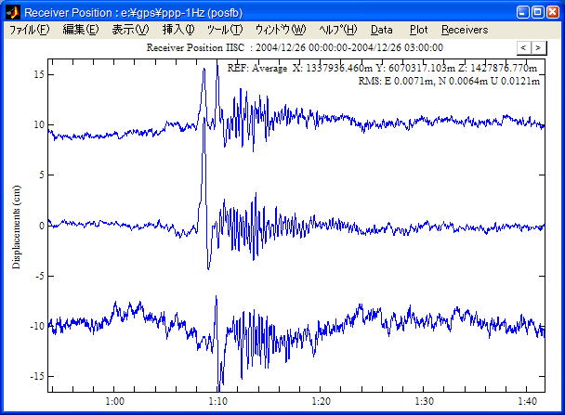Click the REF Average coordinates text

pos(383,68)
